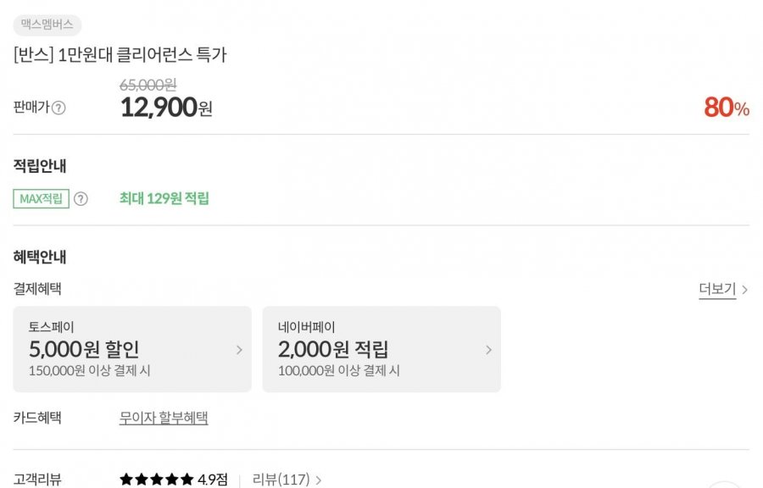Viewport: 763px width, 488px height.
Task: Select the 토스페이 5,000원 할인 card
Action: pos(132,349)
